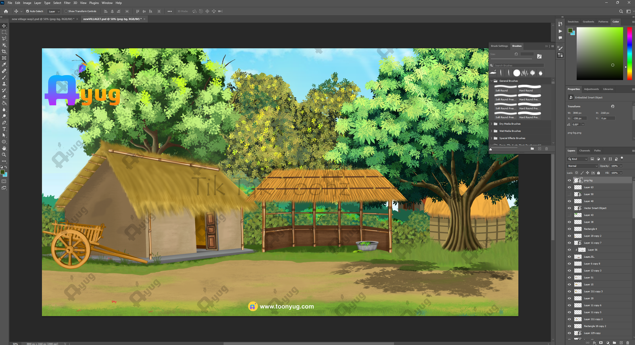Select the Rectangular Marquee tool
Image resolution: width=635 pixels, height=345 pixels.
pos(4,32)
